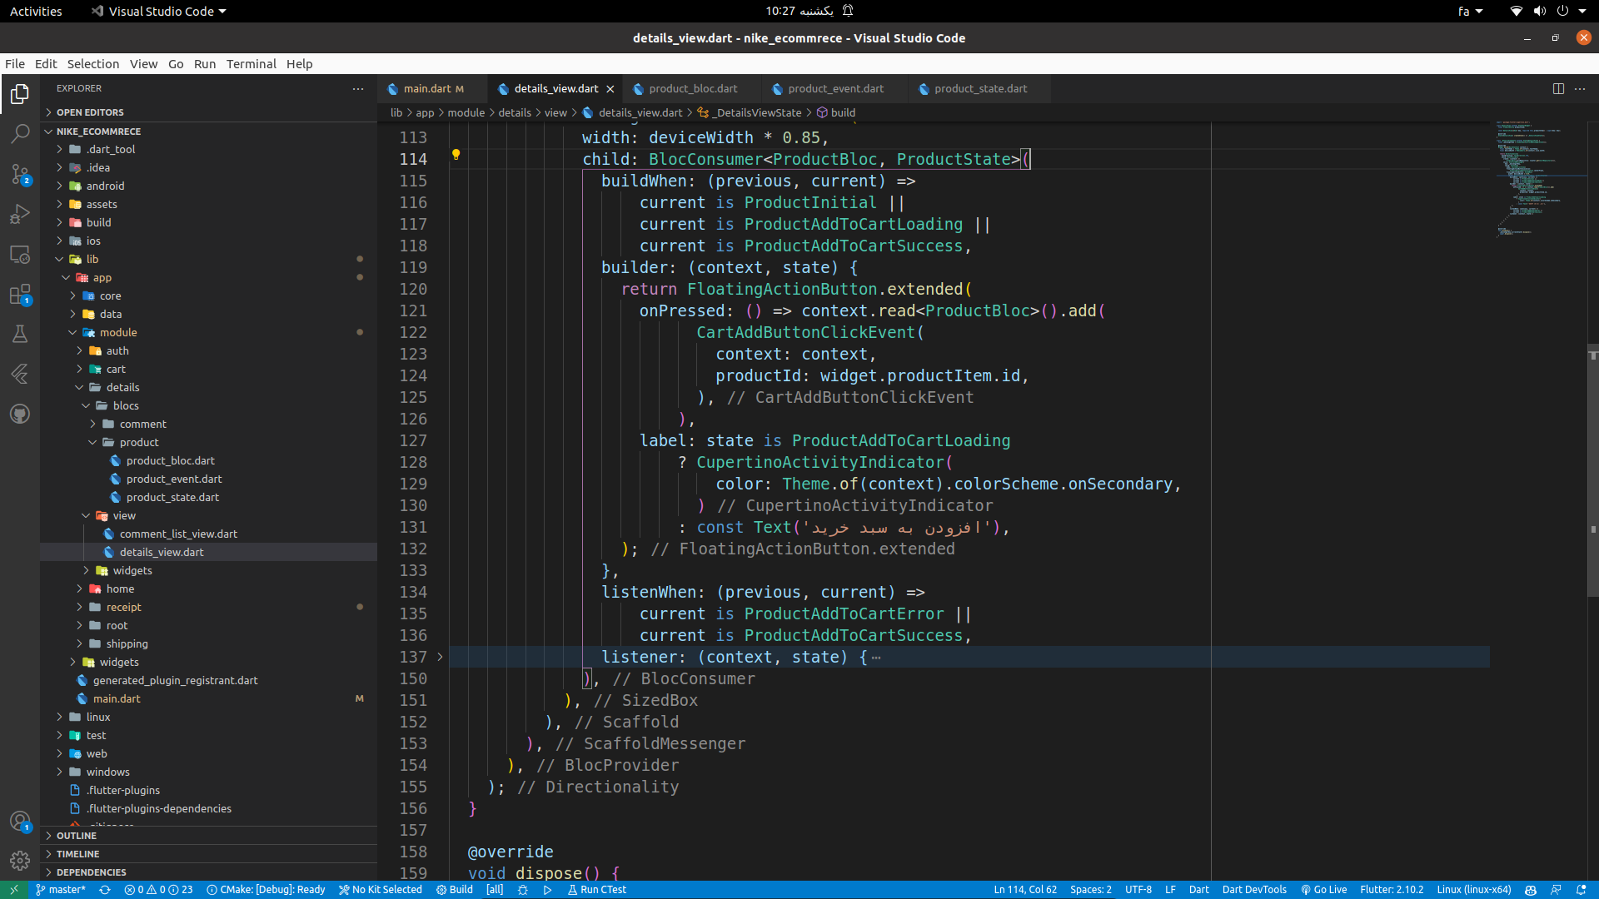
Task: Click CMake Build button in status bar
Action: tap(455, 889)
